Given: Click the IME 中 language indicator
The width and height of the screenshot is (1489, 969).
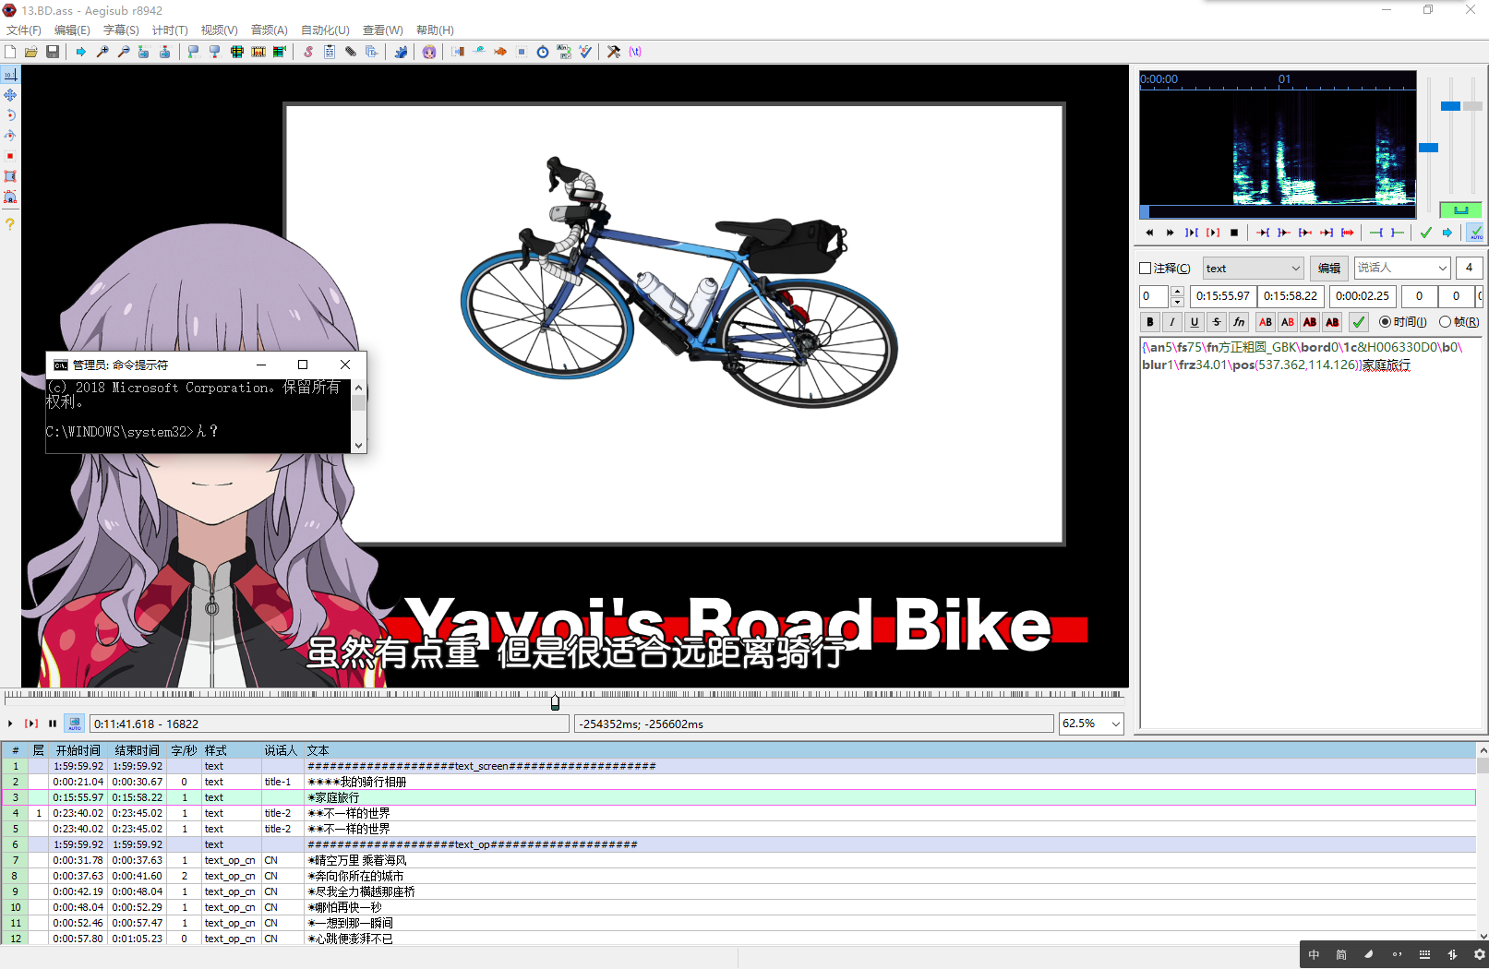Looking at the screenshot, I should tap(1315, 954).
